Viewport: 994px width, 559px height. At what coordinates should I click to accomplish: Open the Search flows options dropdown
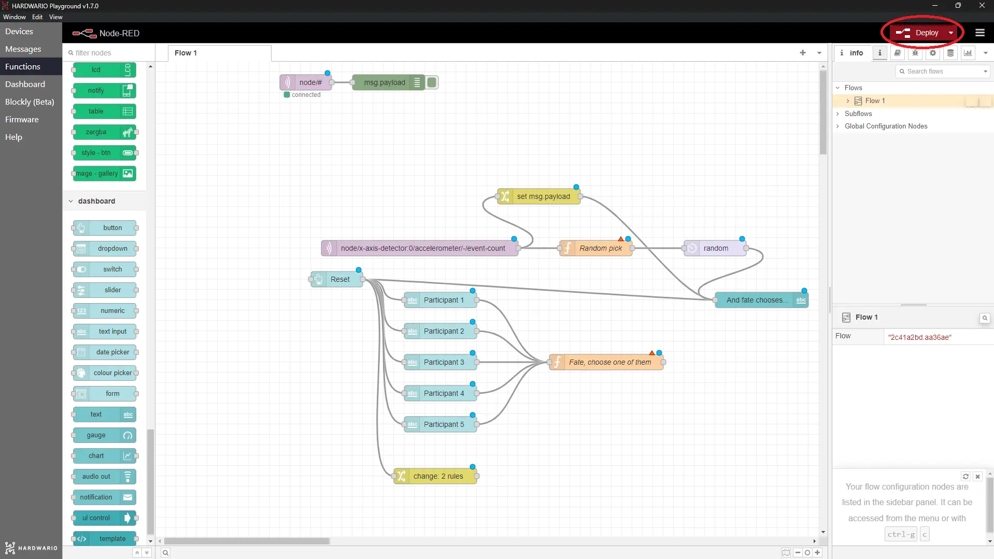[985, 71]
